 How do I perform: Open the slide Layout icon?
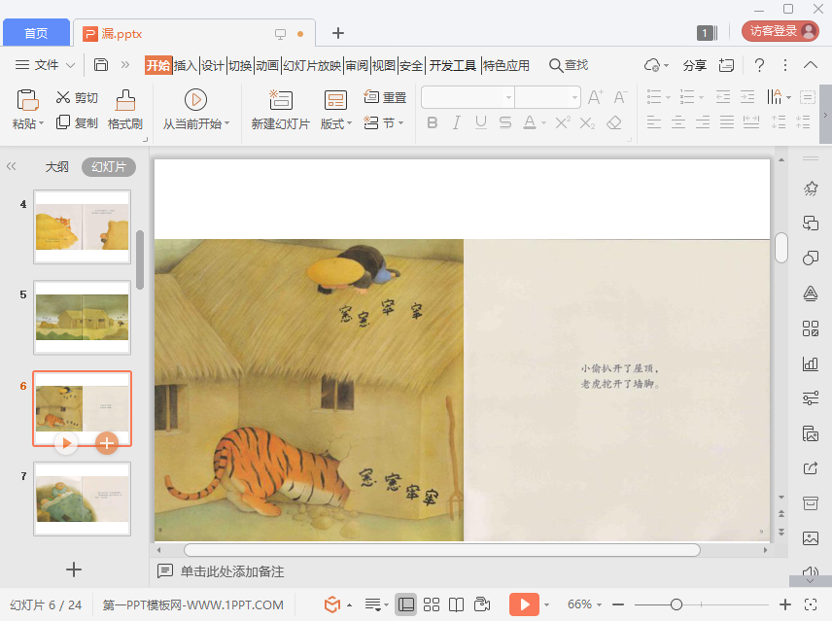[x=335, y=100]
